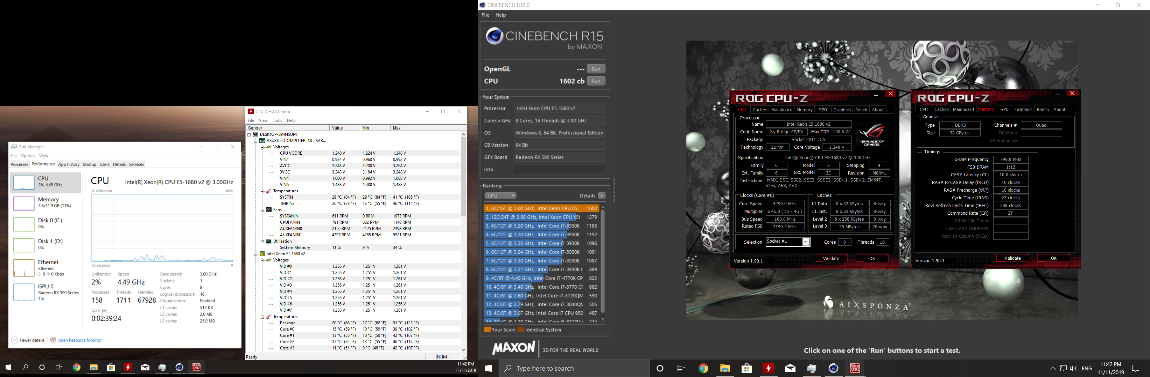1150x377 pixels.
Task: Open the Tools menu in HWMonitor
Action: coord(277,121)
